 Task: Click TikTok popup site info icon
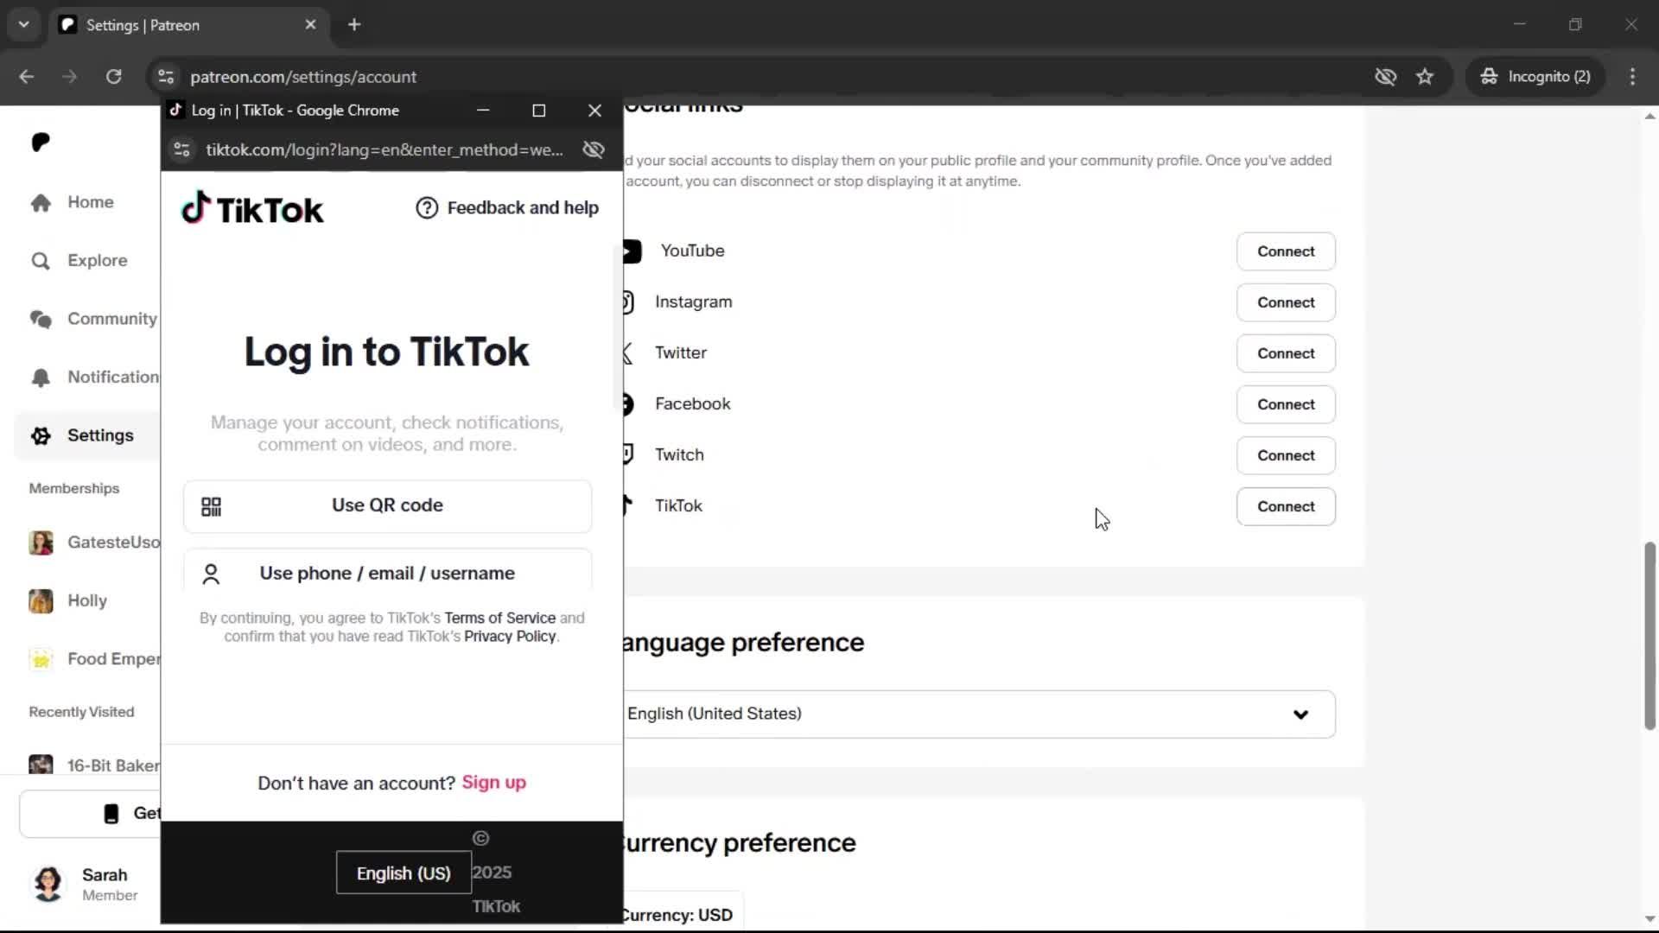[x=181, y=149]
